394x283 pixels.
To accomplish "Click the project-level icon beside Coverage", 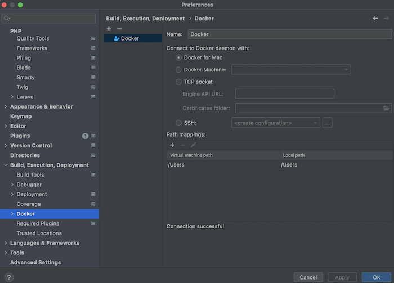I will 93,204.
